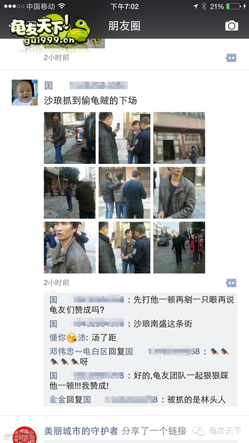
Task: Open center photo of three men talking
Action: [124, 193]
